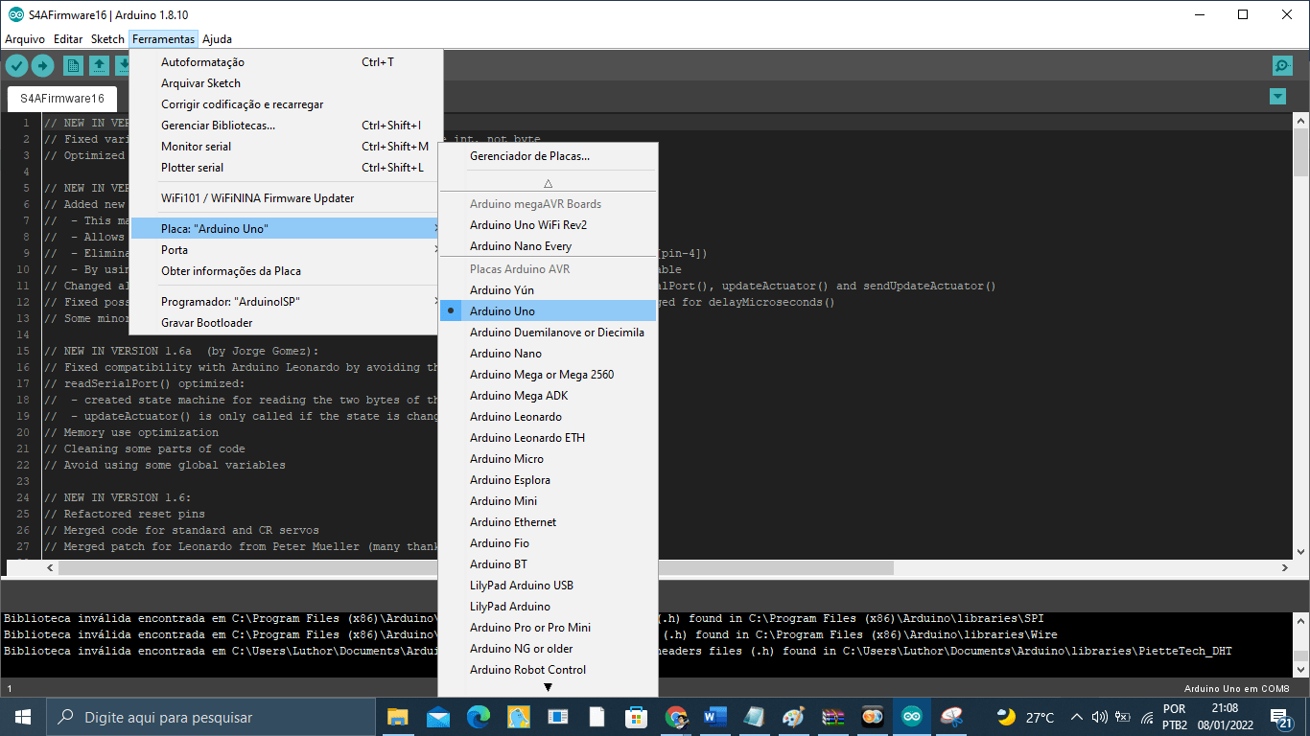Open WinRAR from the taskbar
The height and width of the screenshot is (736, 1310).
pyautogui.click(x=832, y=717)
